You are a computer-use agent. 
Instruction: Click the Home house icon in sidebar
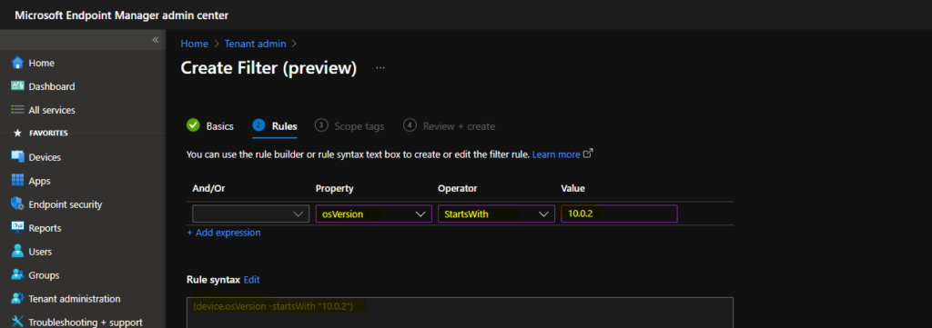[x=17, y=63]
